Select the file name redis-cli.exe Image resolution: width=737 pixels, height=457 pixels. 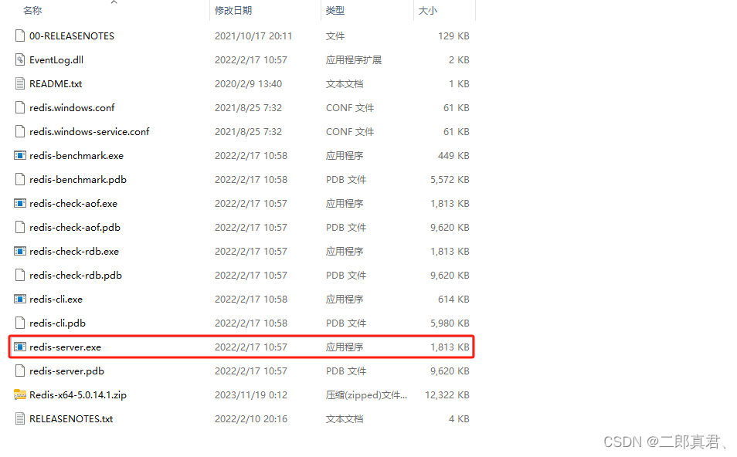point(56,300)
